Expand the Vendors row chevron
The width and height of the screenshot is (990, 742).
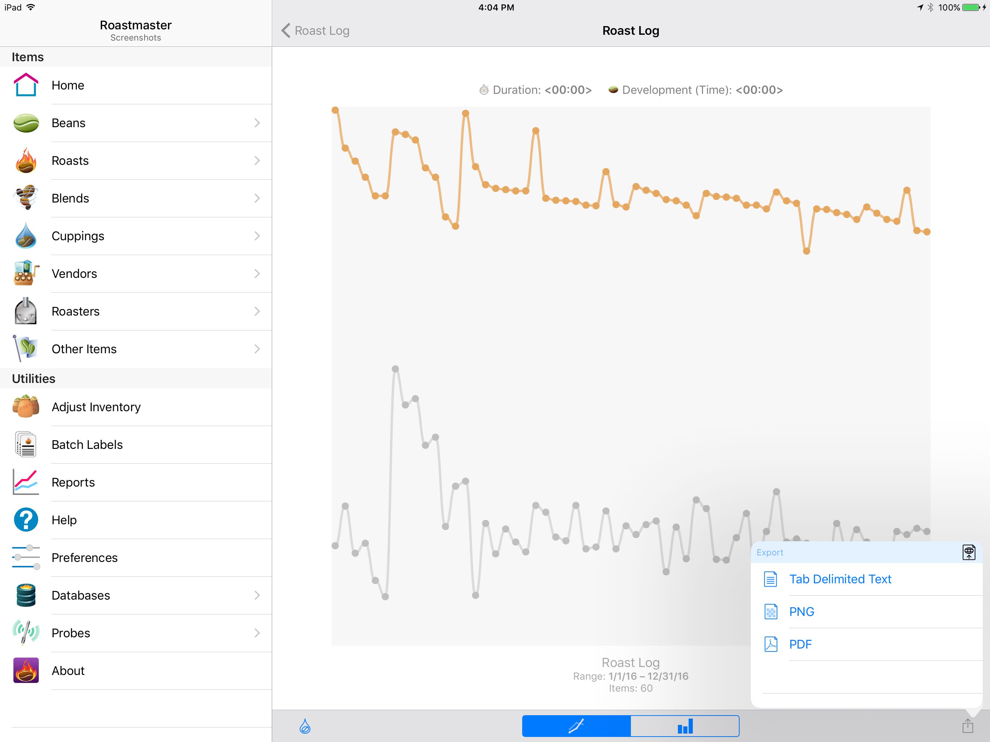point(257,274)
